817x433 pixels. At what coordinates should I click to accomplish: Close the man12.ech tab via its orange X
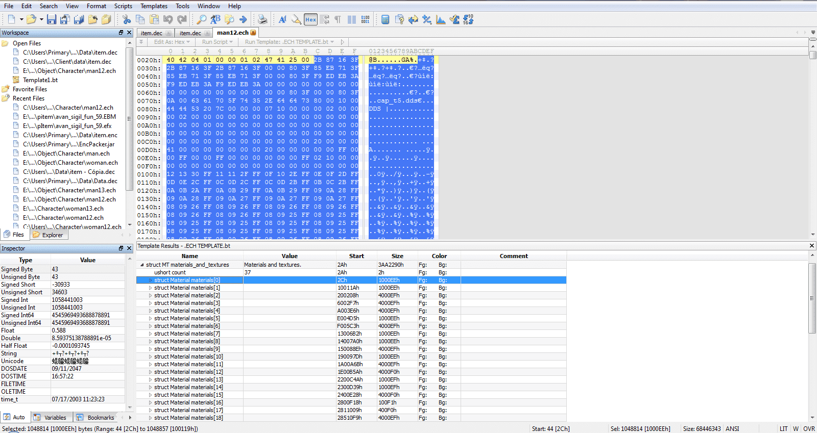[253, 33]
